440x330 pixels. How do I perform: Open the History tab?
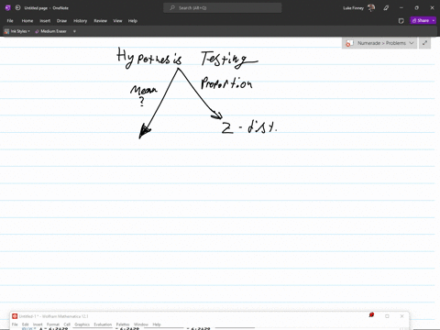(80, 21)
